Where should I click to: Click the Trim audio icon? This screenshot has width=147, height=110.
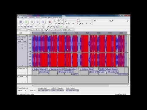(28, 27)
